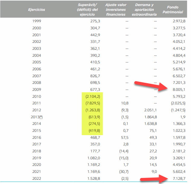
Task: Select the value 4.052,1
Action: tap(179, 42)
